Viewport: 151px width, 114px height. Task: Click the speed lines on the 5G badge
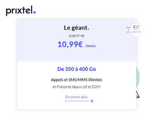[x=129, y=30]
